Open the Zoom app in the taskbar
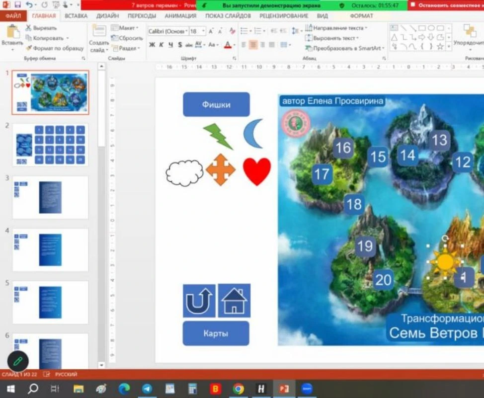 pos(307,389)
